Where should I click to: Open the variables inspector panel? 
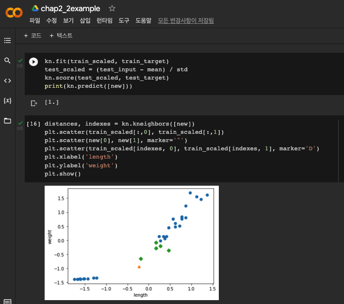[x=7, y=100]
